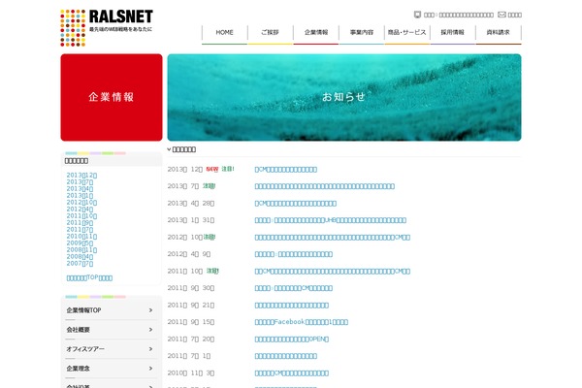Click the chevron beside 企業情報TOP
The height and width of the screenshot is (388, 582).
point(150,310)
